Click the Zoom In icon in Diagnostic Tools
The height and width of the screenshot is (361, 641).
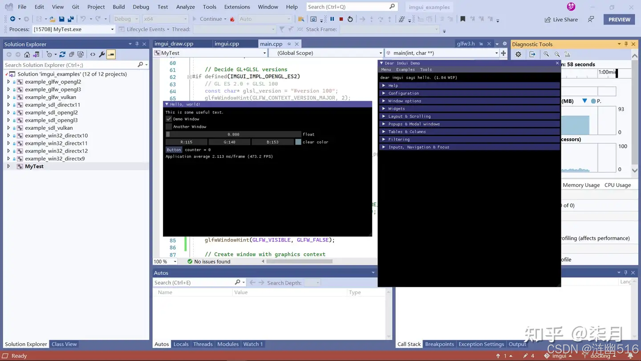(x=546, y=54)
